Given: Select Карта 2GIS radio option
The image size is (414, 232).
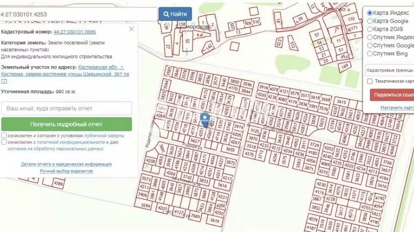Looking at the screenshot, I should [x=370, y=29].
